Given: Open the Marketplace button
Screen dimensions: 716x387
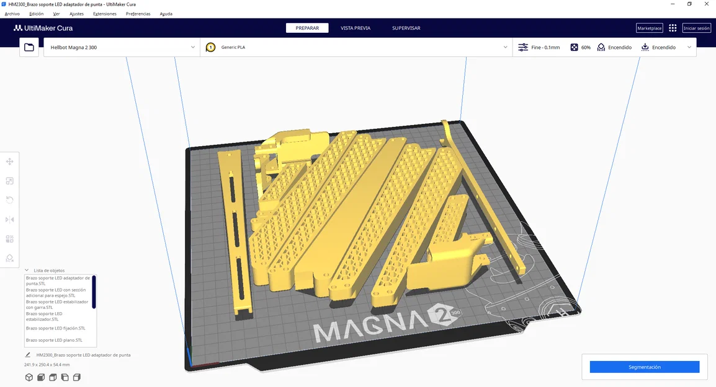Looking at the screenshot, I should tap(650, 28).
